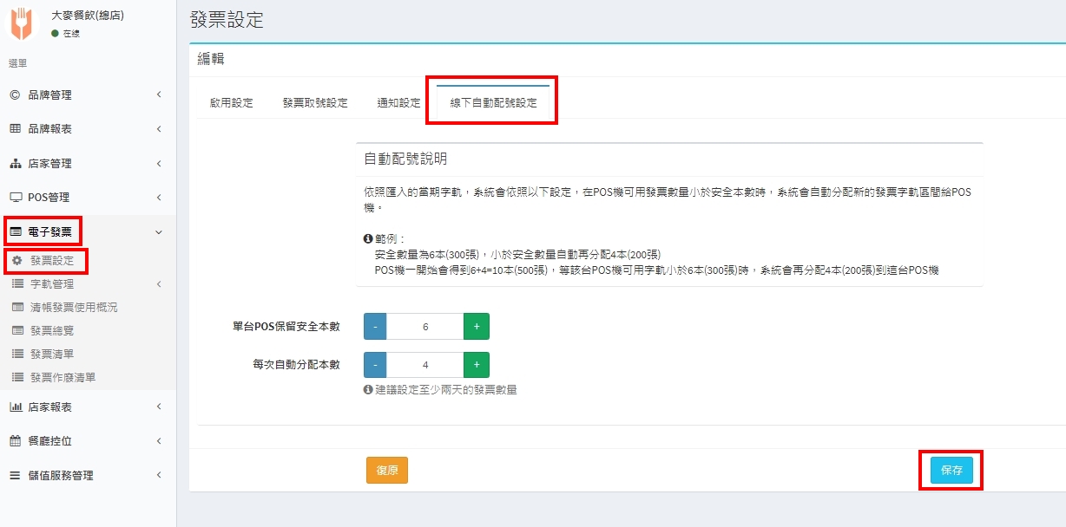Click the blue 保存 button
This screenshot has width=1066, height=527.
pyautogui.click(x=951, y=470)
